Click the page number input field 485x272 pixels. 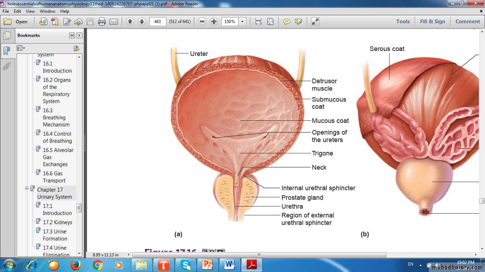[158, 22]
